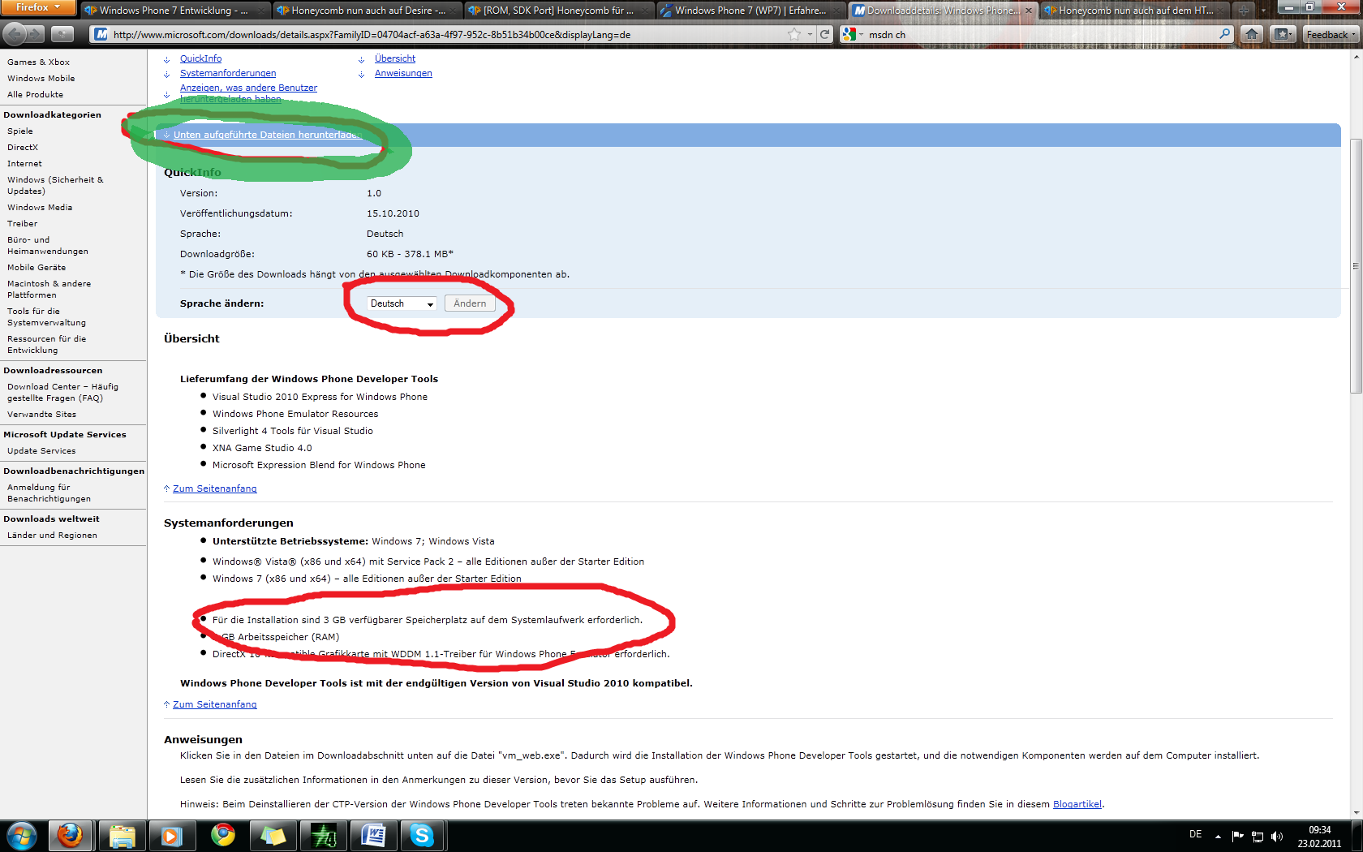Screen dimensions: 1363x852
Task: Open the Deutsch language dropdown
Action: 402,303
